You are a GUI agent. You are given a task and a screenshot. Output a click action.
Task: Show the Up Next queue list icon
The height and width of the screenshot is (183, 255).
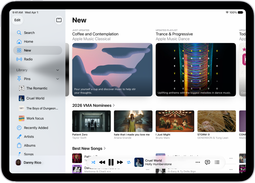point(217,162)
